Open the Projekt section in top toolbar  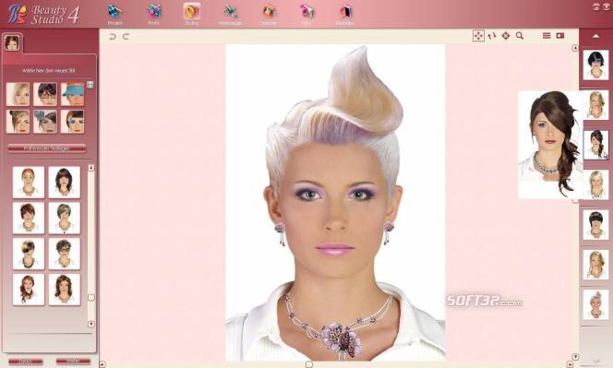(x=114, y=14)
